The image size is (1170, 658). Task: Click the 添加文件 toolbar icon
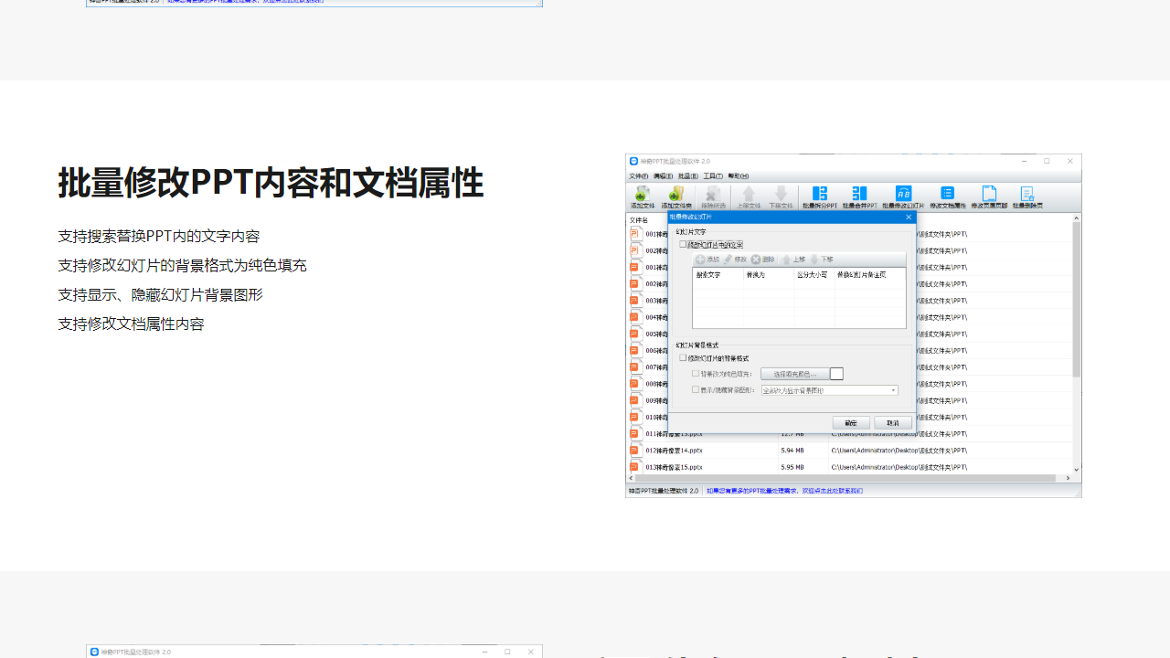643,196
